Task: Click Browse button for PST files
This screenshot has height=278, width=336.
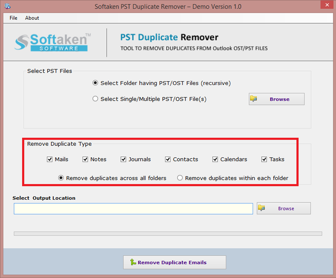Action: click(276, 99)
